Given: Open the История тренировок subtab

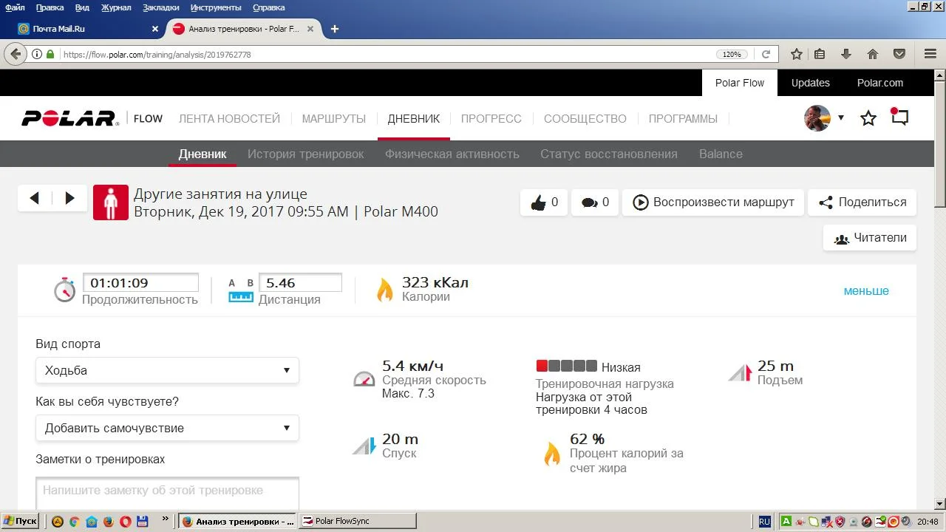Looking at the screenshot, I should tap(306, 154).
